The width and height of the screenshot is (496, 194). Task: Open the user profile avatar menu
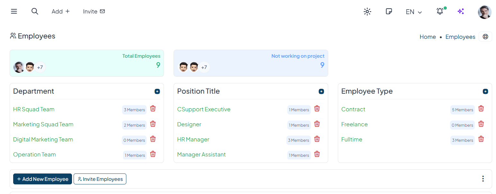click(x=484, y=12)
